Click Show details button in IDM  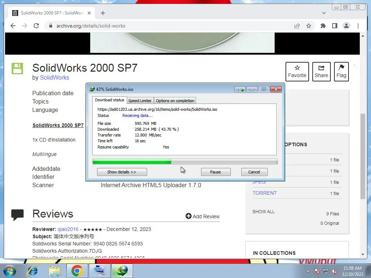coord(122,172)
